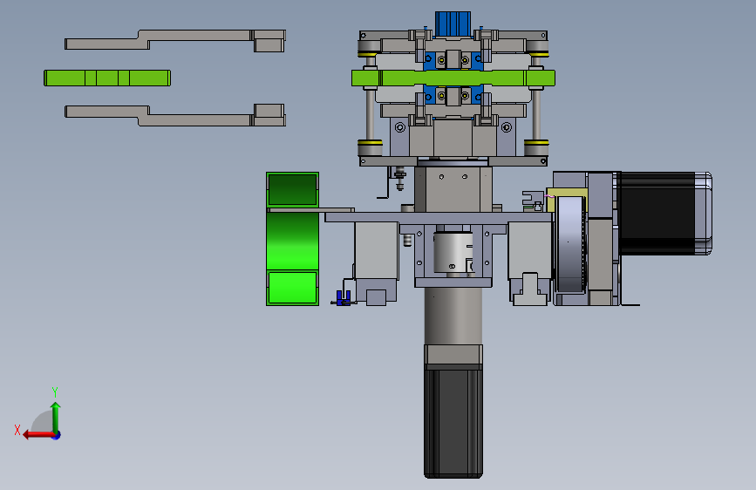Screen dimensions: 756x490
Task: Click the blue timing pulley atop the assembly
Action: 453,24
